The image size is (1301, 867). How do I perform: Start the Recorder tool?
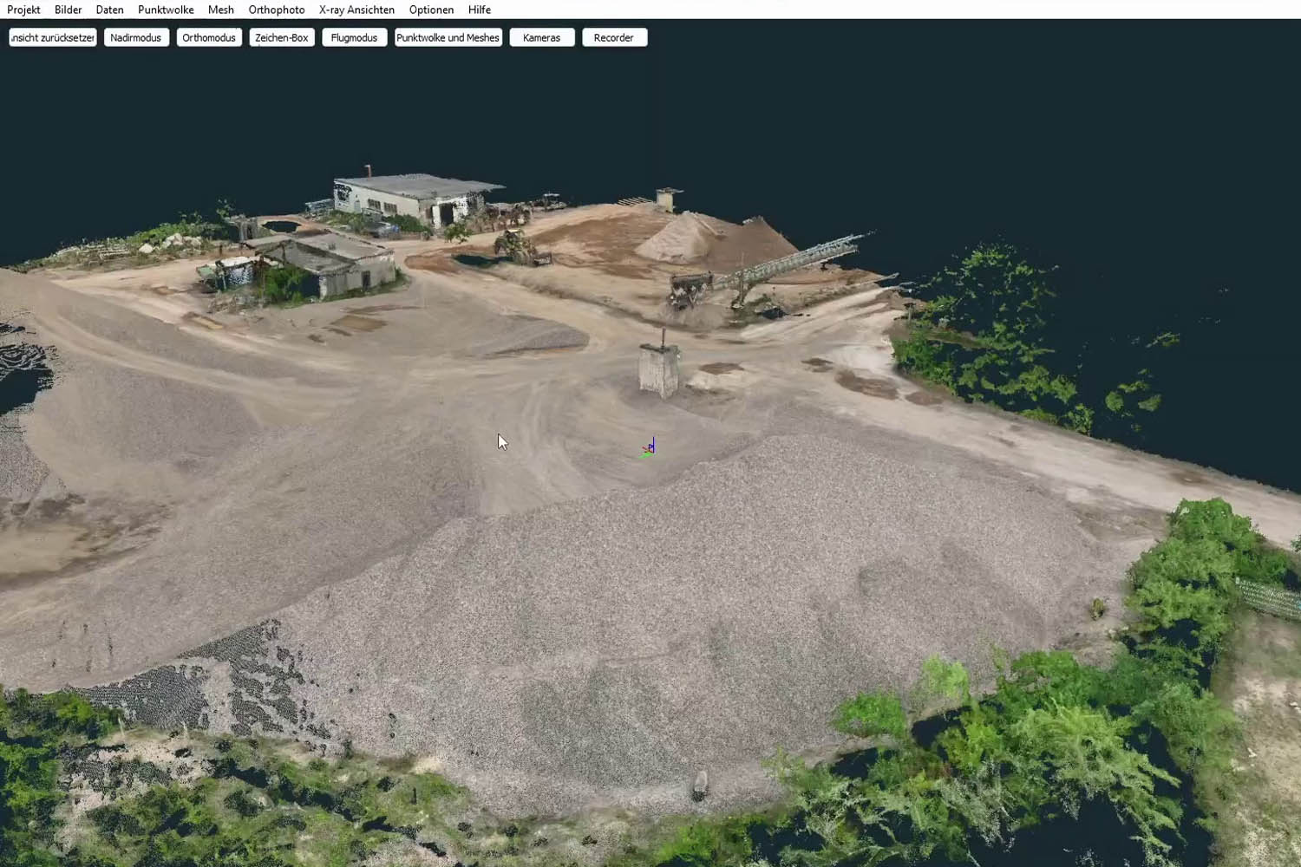click(x=614, y=37)
